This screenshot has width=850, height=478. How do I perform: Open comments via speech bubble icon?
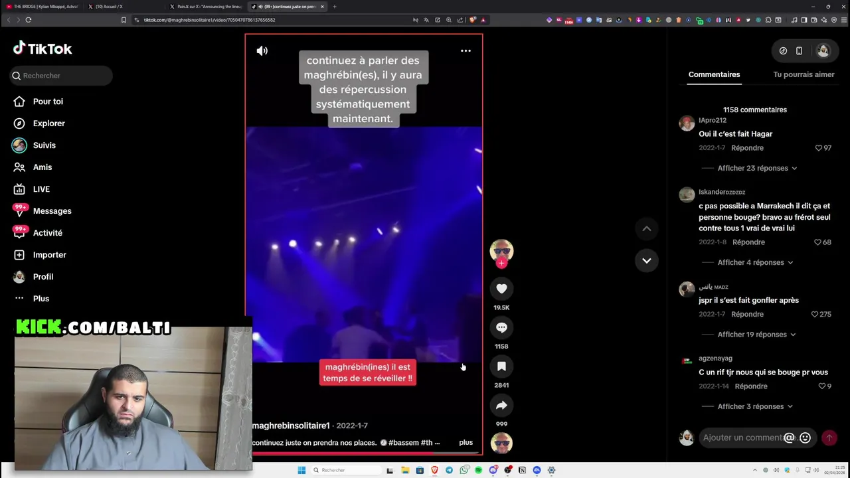(x=501, y=327)
